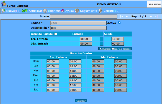This screenshot has height=104, width=162.
Task: Click Vie first entry 08:00 field
Action: pyautogui.click(x=53, y=85)
